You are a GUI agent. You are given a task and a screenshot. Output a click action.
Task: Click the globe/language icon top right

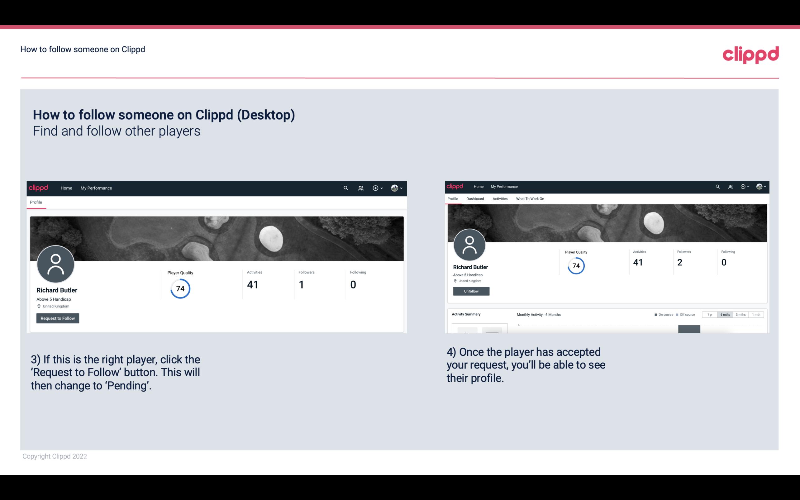click(759, 186)
